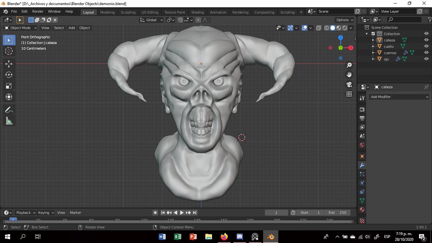Screen dimensions: 432x243
Task: Open the Active Tool properties tab
Action: pos(362,98)
